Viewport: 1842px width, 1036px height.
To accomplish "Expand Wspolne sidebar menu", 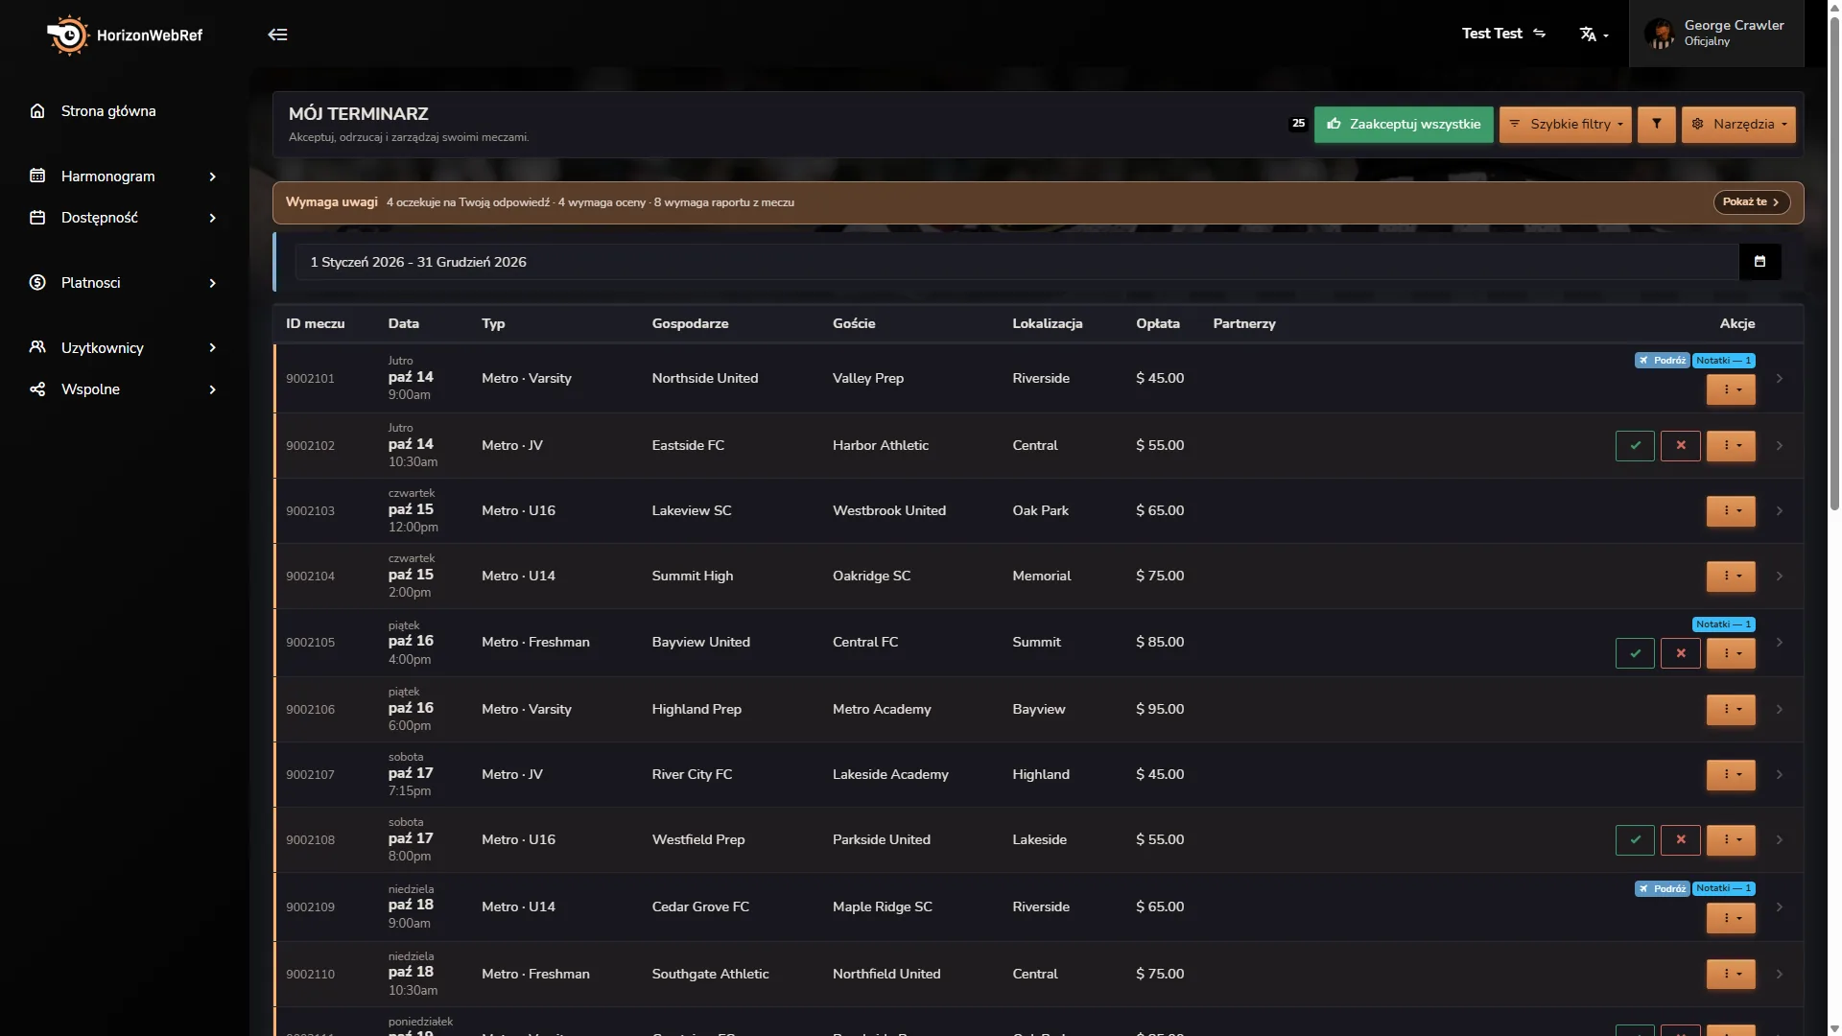I will click(x=125, y=389).
